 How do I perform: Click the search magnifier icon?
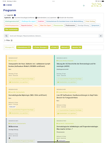6,36
